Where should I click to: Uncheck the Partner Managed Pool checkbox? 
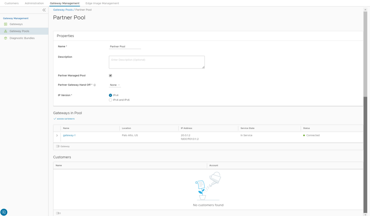click(110, 76)
